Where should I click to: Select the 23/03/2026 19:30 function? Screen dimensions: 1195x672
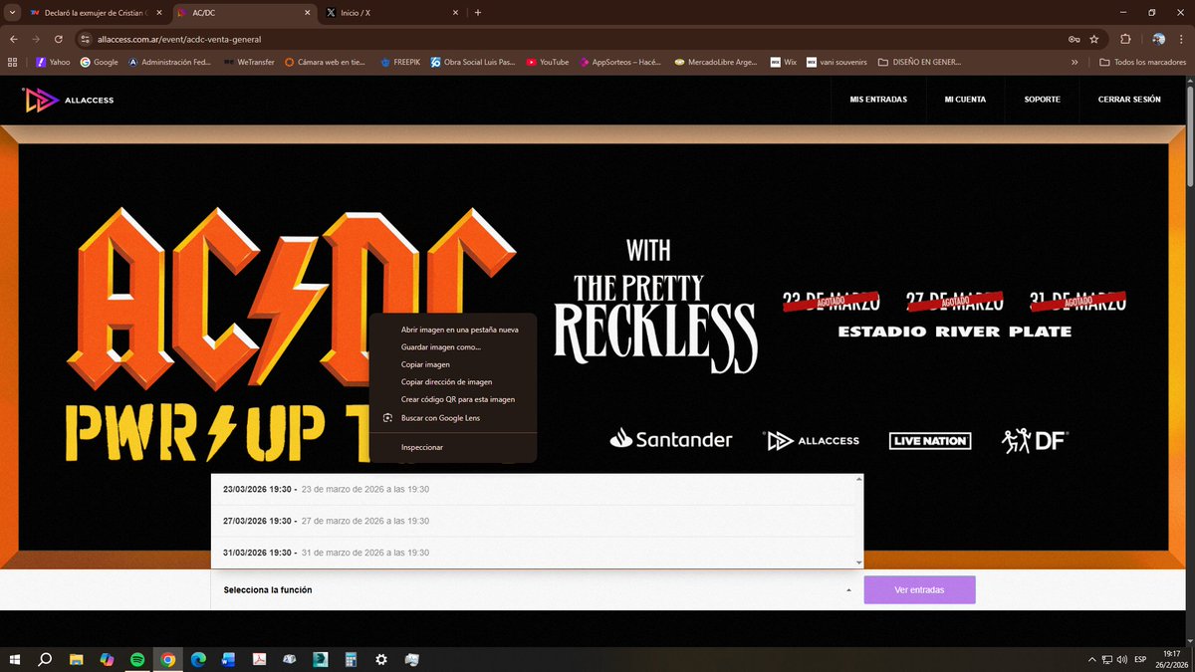pyautogui.click(x=533, y=489)
